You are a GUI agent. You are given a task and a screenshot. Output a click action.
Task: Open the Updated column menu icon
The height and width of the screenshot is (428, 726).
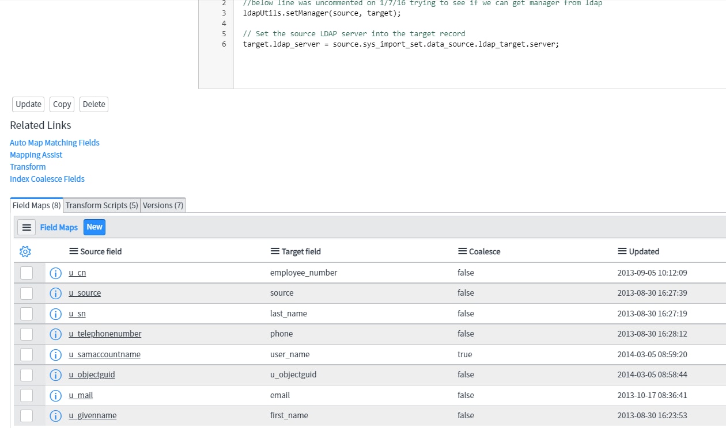pyautogui.click(x=622, y=251)
